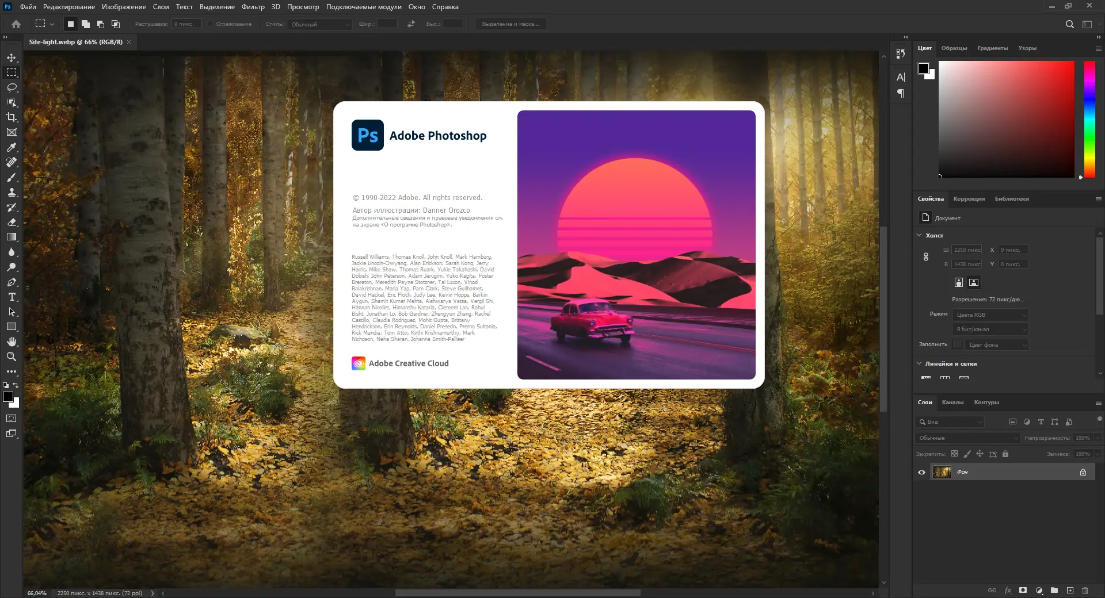Select the Crop tool
This screenshot has height=598, width=1105.
pos(11,117)
